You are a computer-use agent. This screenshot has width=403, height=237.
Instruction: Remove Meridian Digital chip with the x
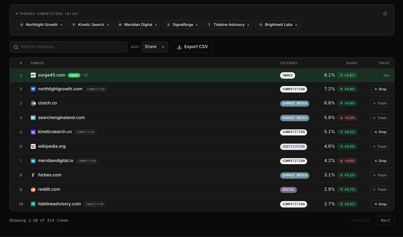156,25
